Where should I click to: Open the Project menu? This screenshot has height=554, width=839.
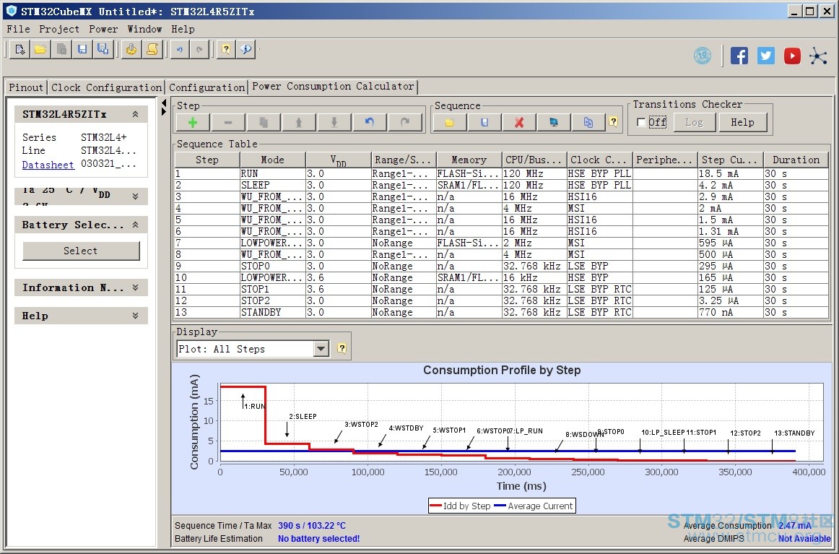[59, 29]
